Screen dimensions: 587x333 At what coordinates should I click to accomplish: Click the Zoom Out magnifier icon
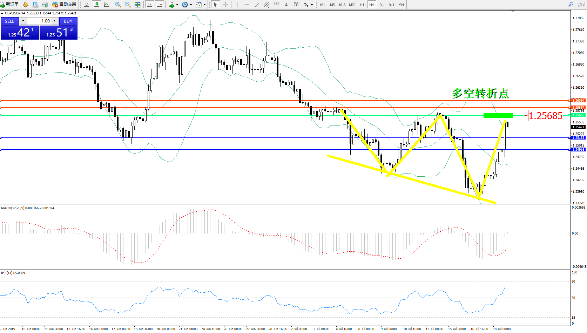coord(128,5)
